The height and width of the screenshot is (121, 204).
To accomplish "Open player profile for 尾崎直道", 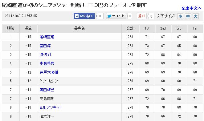I will pyautogui.click(x=47, y=37).
